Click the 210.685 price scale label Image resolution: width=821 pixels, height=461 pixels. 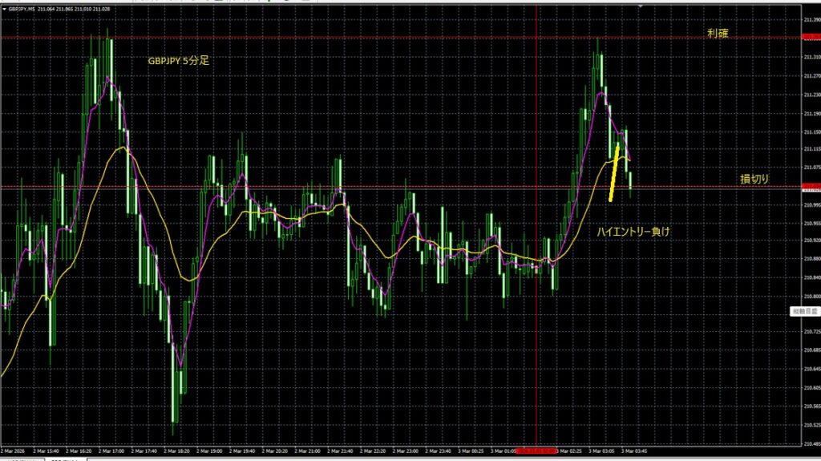[811, 350]
